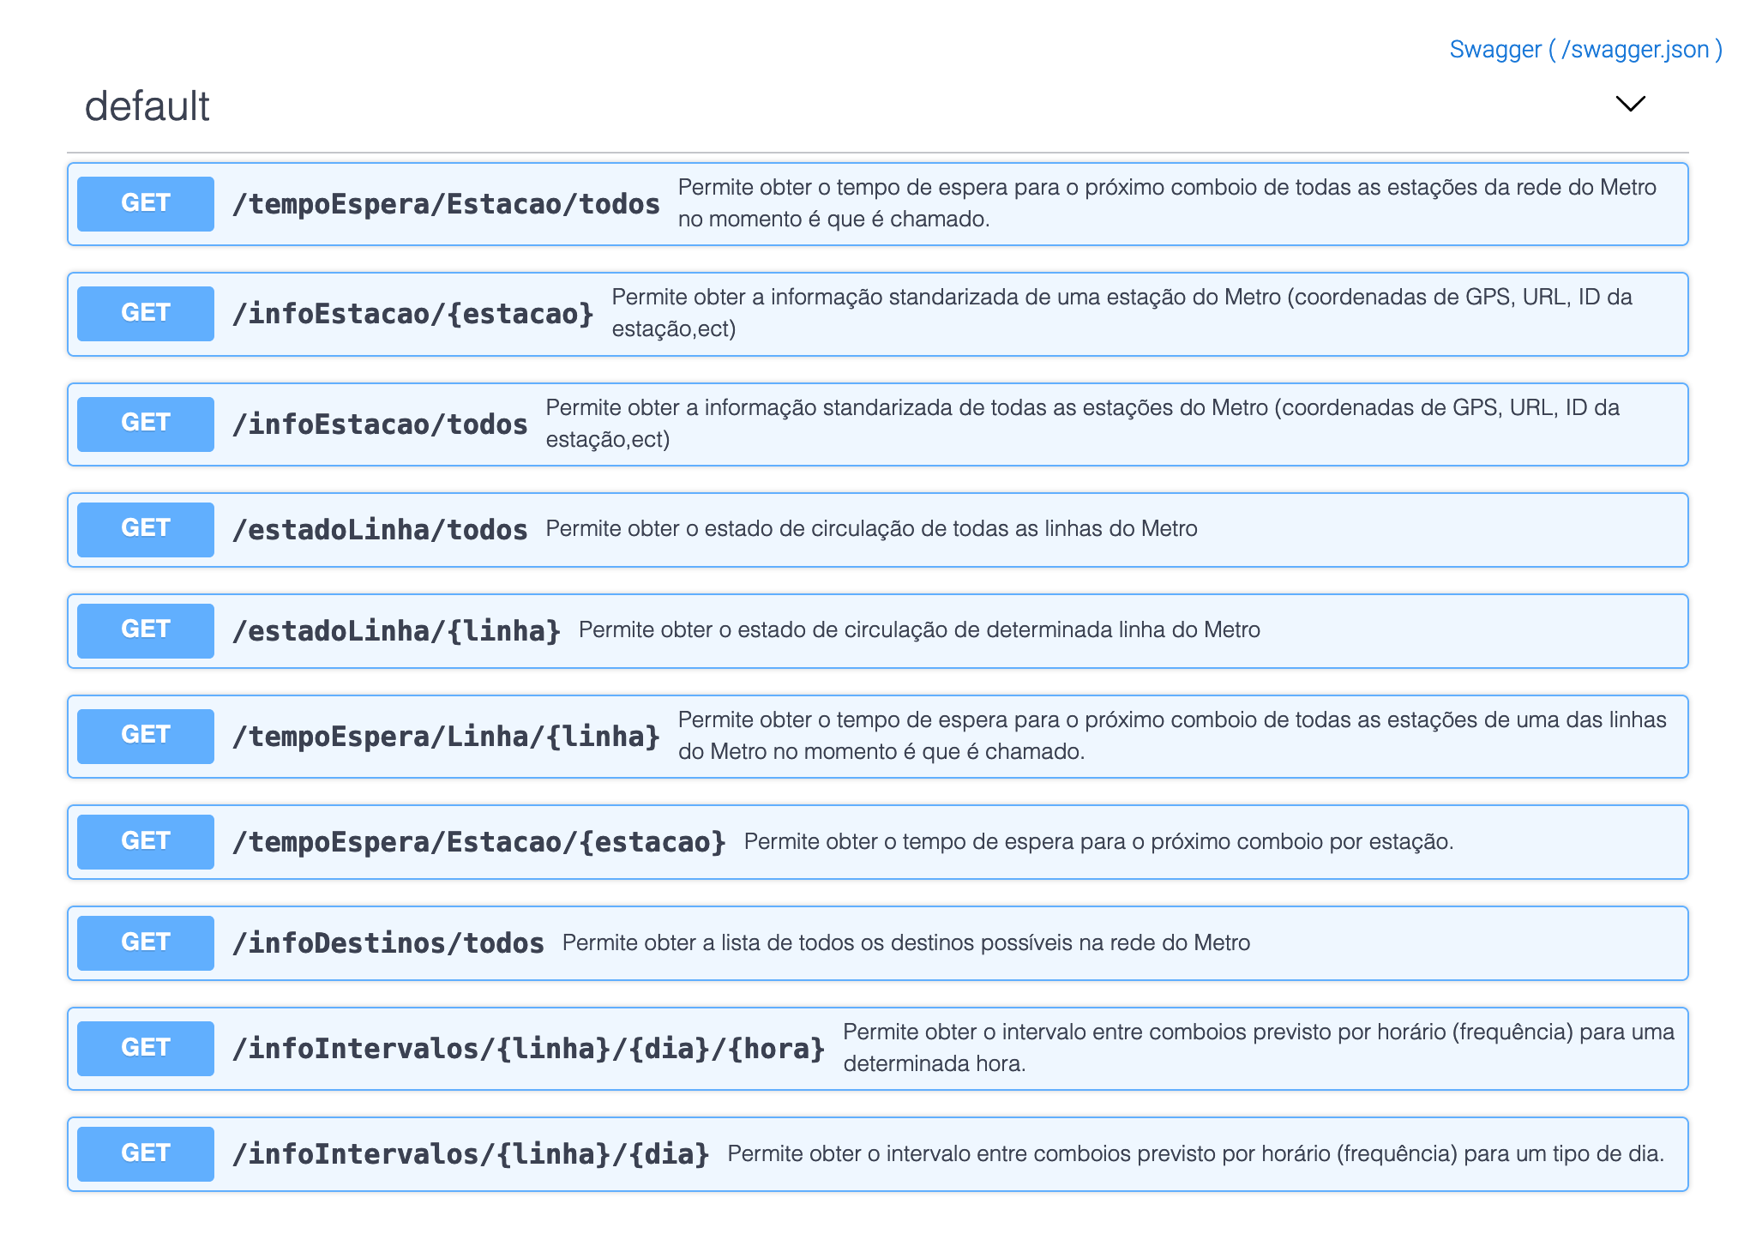Click GET badge for /tempoEspera/Estacao/{estacao}
Screen dimensions: 1756x1252
[x=146, y=842]
